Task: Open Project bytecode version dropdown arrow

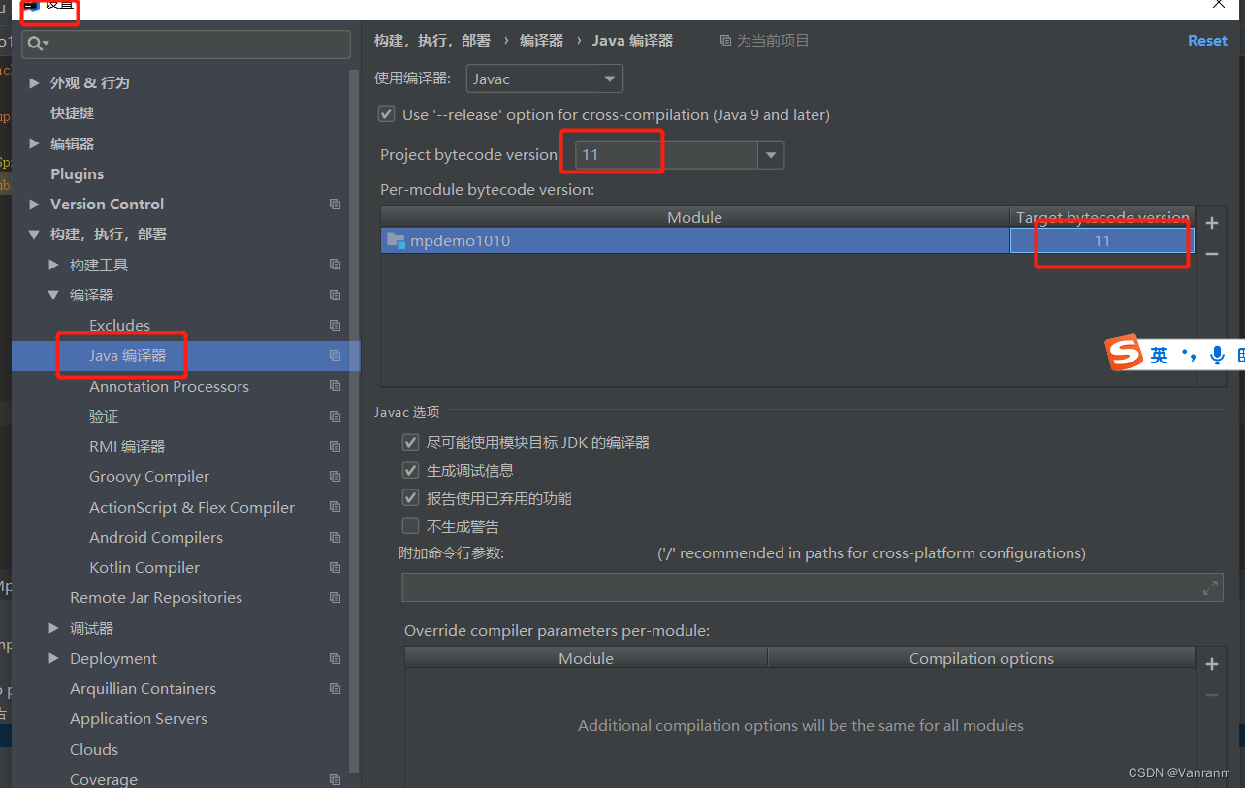Action: (771, 155)
